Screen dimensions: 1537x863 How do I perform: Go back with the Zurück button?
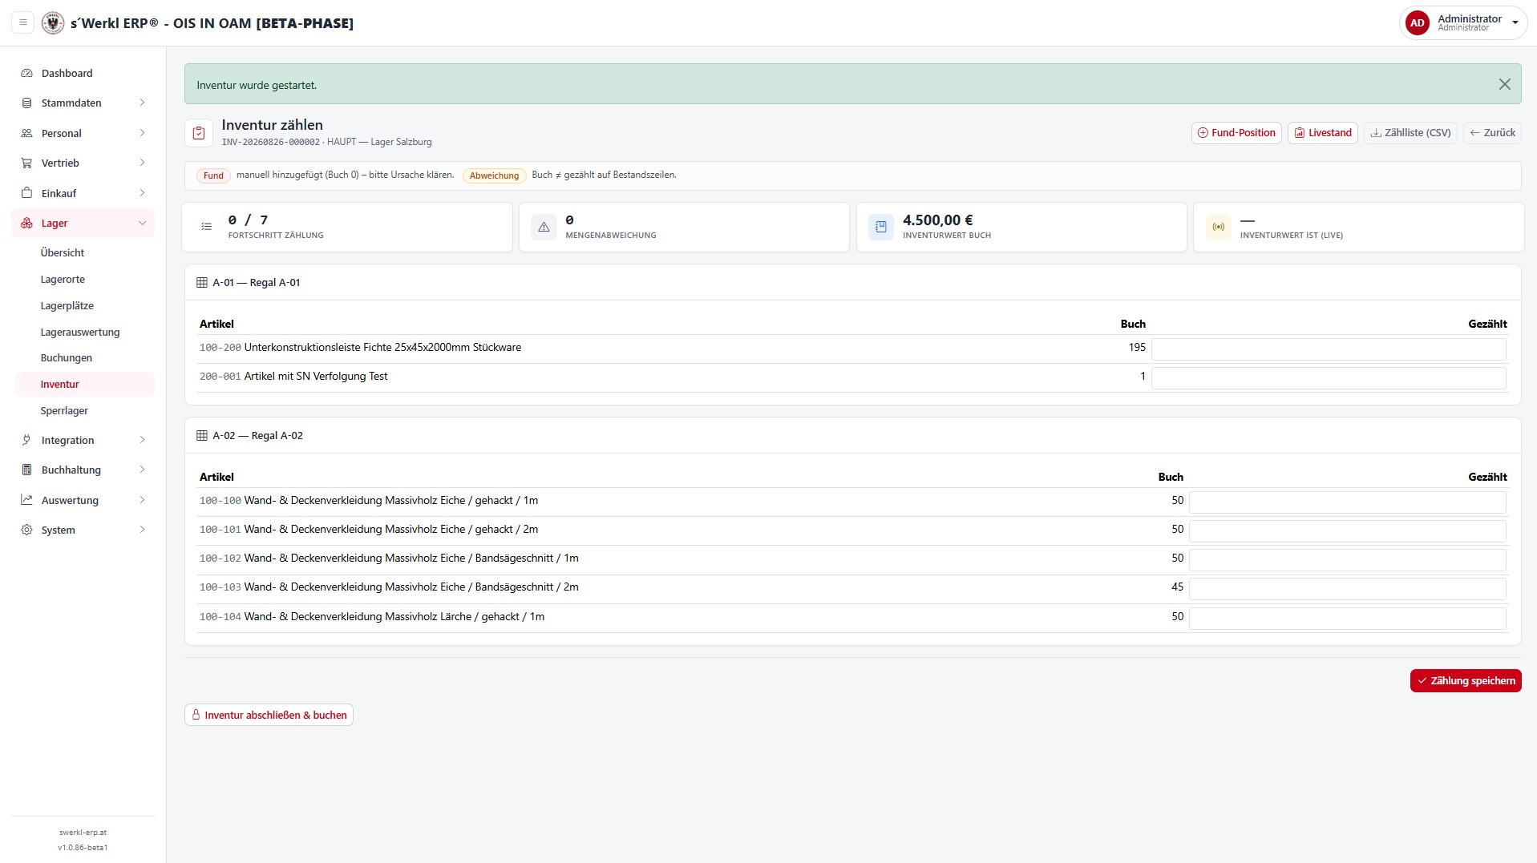tap(1492, 133)
